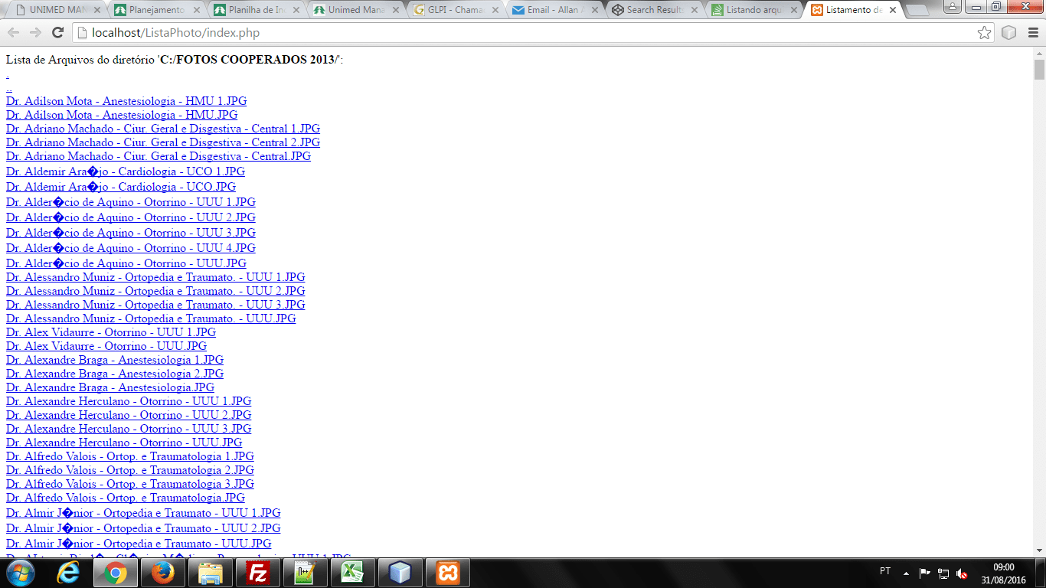The width and height of the screenshot is (1046, 588).
Task: Open 'Dr. Alfredo Valois - Ortop. e Traumatologia.JPG'
Action: (x=126, y=498)
